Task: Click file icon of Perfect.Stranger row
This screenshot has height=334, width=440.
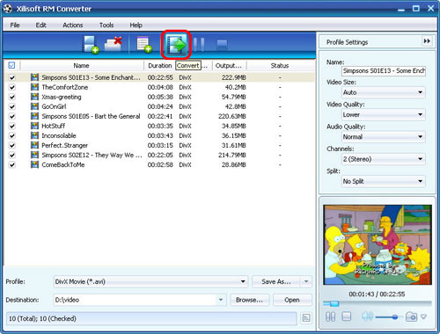Action: point(34,145)
